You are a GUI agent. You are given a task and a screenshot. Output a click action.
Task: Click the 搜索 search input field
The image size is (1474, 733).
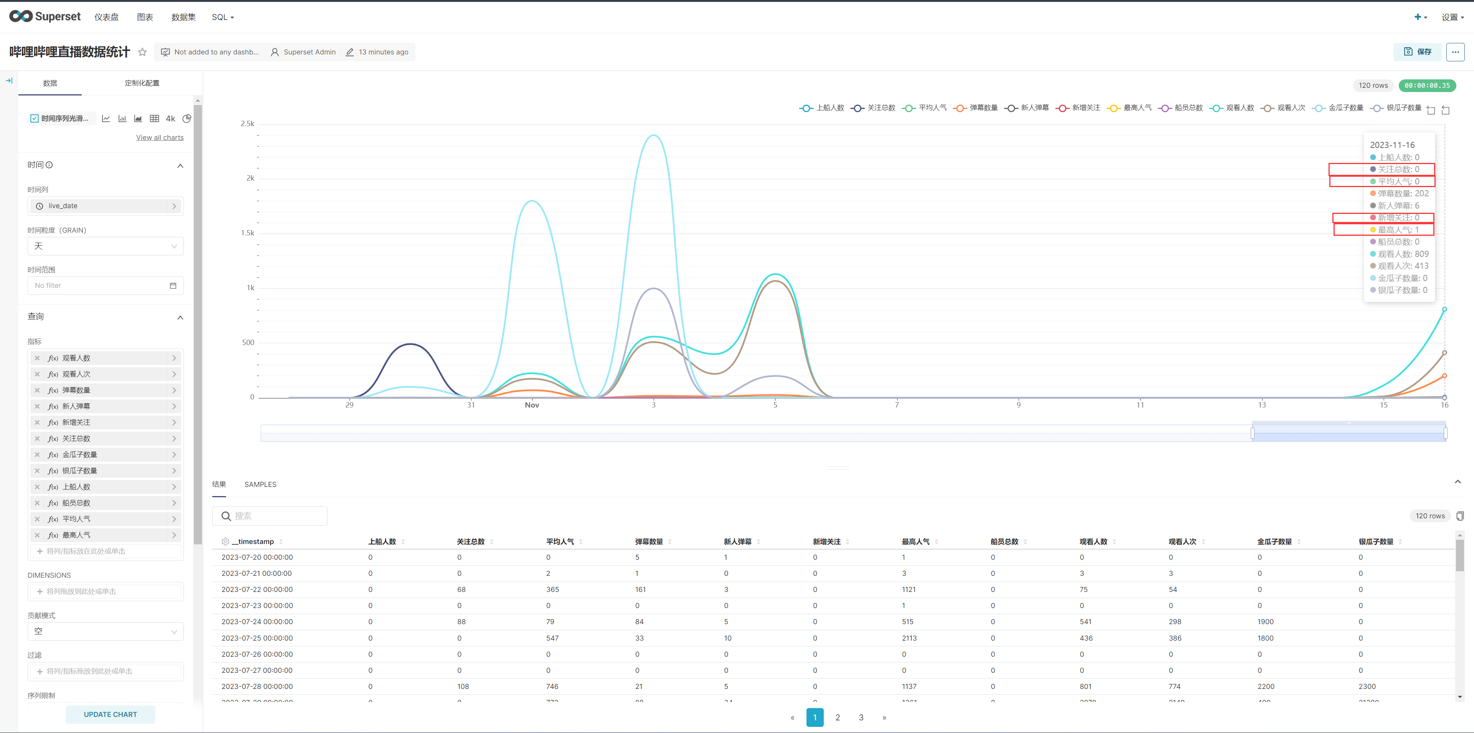(x=269, y=516)
